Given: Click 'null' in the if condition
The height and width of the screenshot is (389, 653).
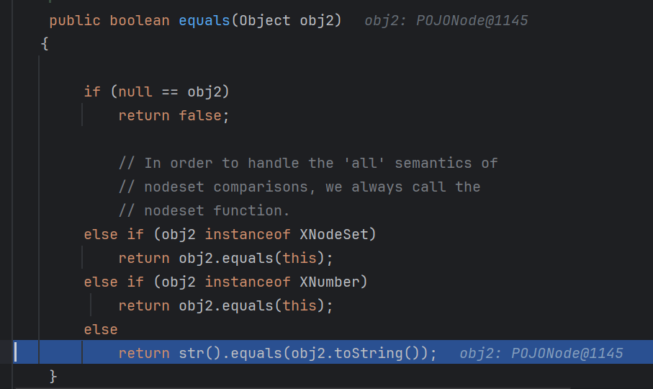Looking at the screenshot, I should click(135, 91).
